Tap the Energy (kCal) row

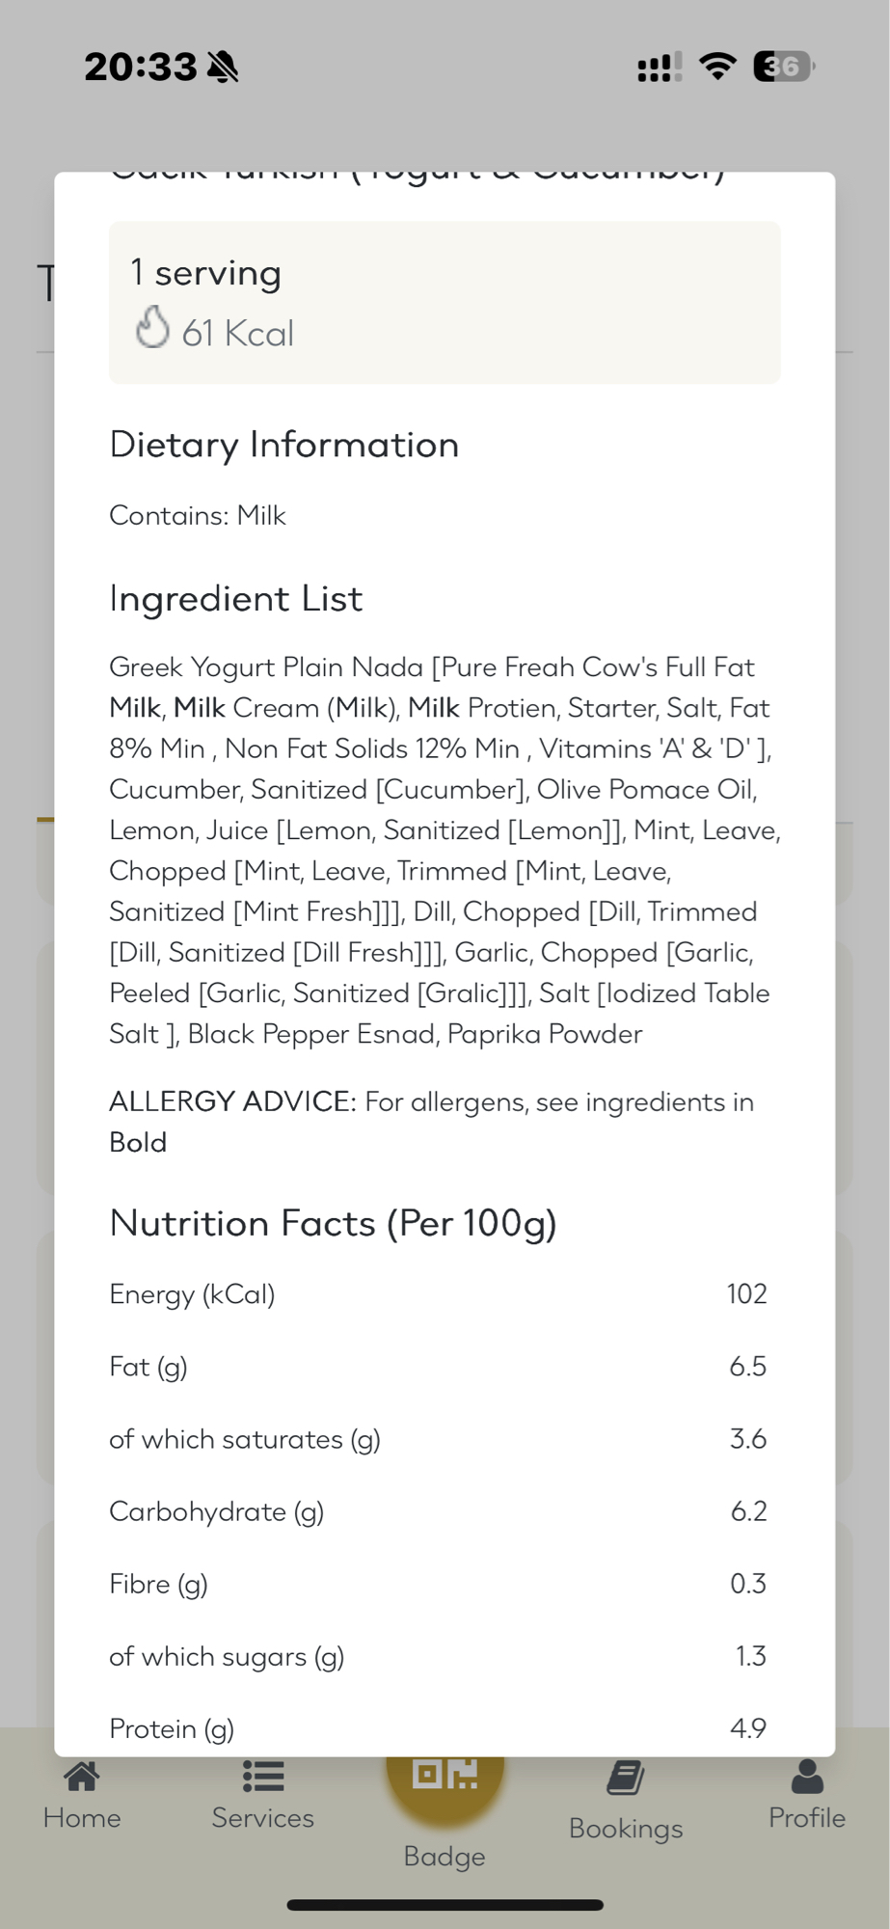pyautogui.click(x=438, y=1294)
